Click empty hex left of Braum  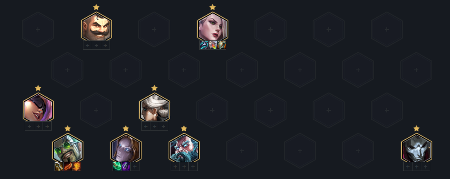click(x=38, y=29)
